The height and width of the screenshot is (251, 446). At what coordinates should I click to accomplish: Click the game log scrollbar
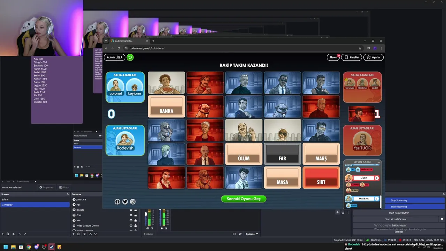click(380, 201)
